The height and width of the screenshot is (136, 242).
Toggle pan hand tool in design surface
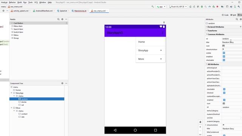pos(200,122)
